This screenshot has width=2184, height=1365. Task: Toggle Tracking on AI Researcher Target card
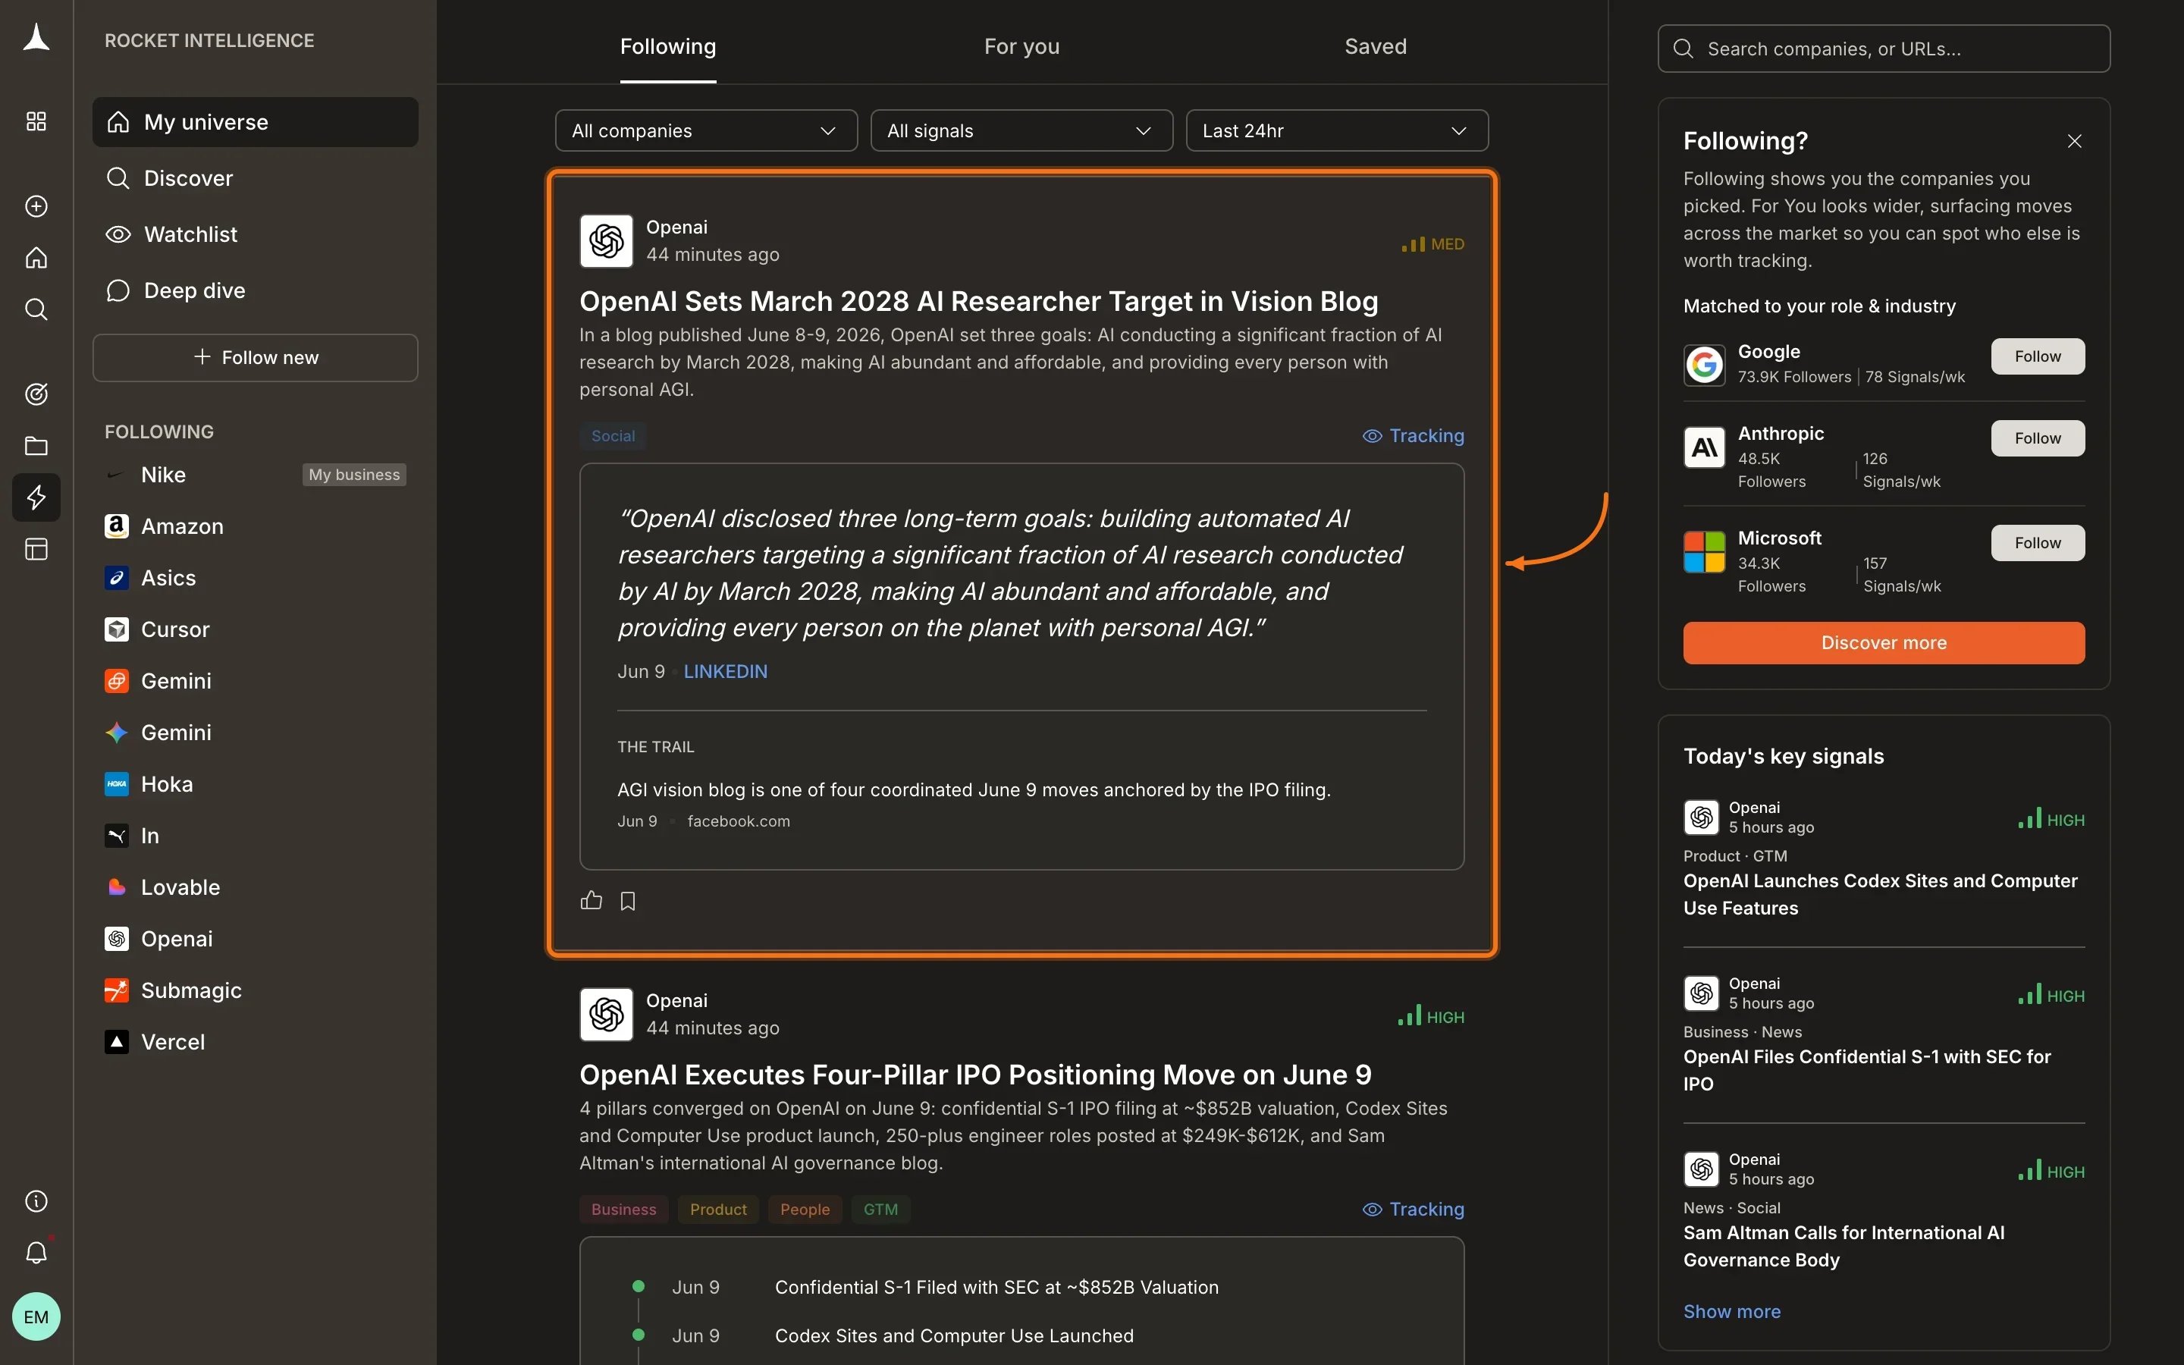pyautogui.click(x=1414, y=436)
